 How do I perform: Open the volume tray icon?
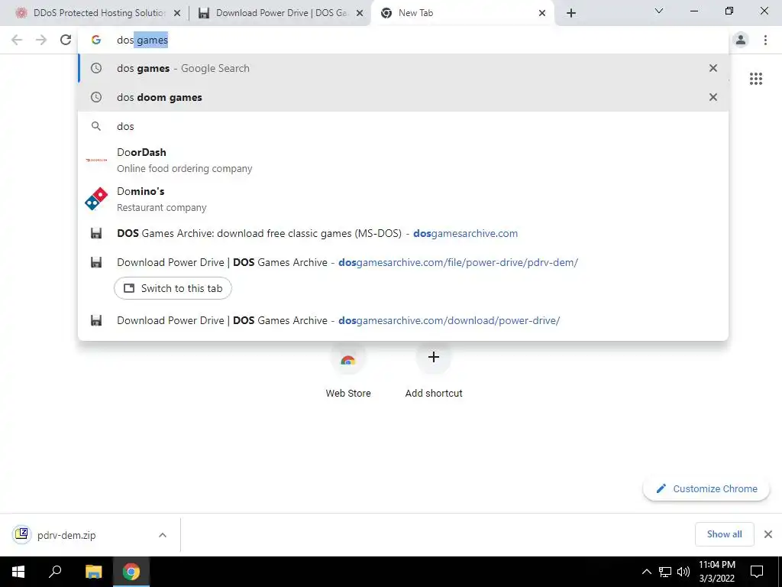point(683,572)
